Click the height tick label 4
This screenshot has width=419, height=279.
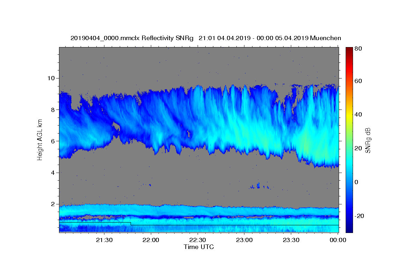click(54, 173)
